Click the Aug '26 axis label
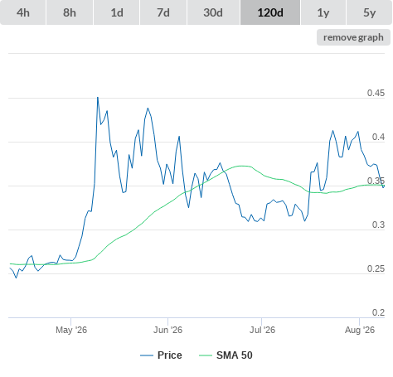The image size is (393, 377). pyautogui.click(x=360, y=330)
